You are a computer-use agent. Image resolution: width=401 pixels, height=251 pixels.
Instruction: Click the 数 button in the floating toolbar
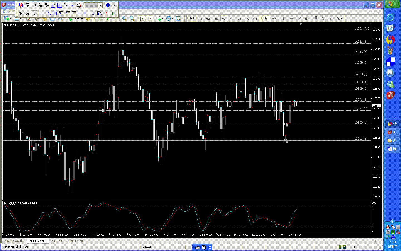coord(66,5)
